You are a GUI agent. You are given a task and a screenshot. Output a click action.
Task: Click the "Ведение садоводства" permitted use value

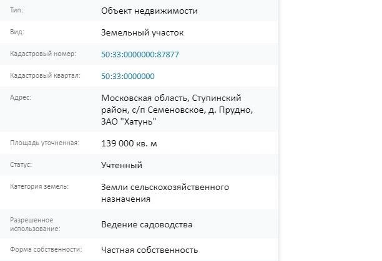[x=147, y=224]
